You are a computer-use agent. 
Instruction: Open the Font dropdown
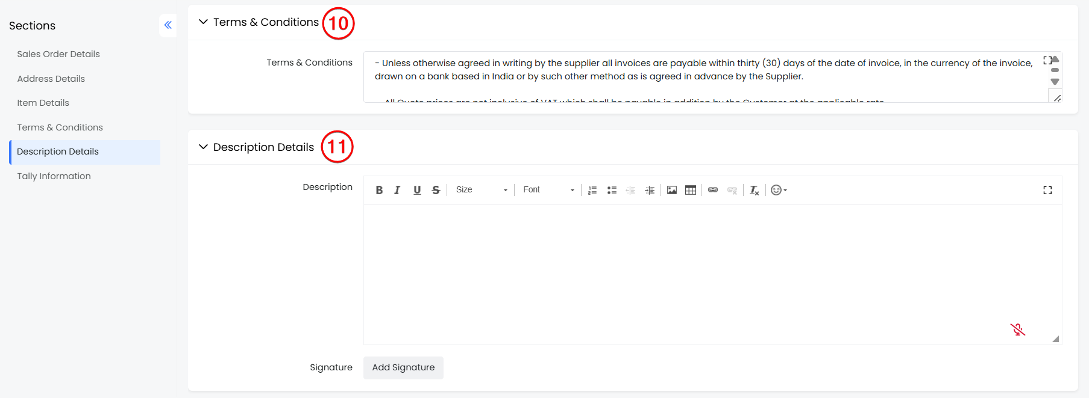[548, 190]
